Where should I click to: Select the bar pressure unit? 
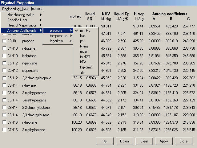pyautogui.click(x=82, y=36)
